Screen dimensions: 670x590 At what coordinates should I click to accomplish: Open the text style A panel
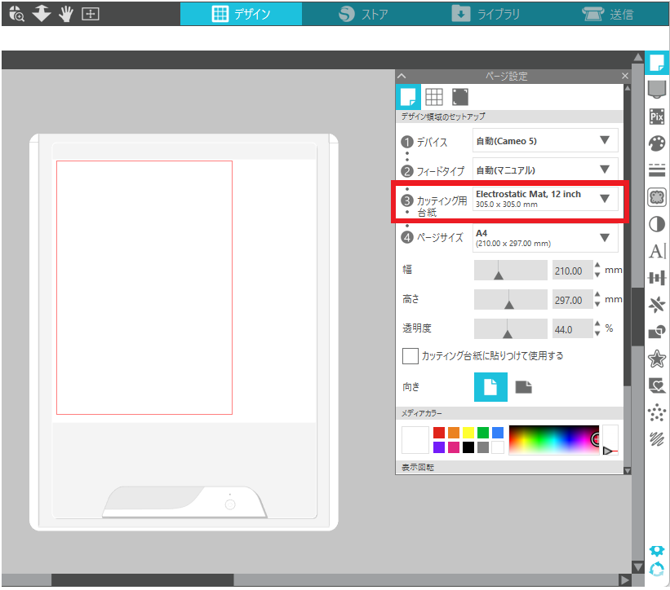click(x=657, y=251)
